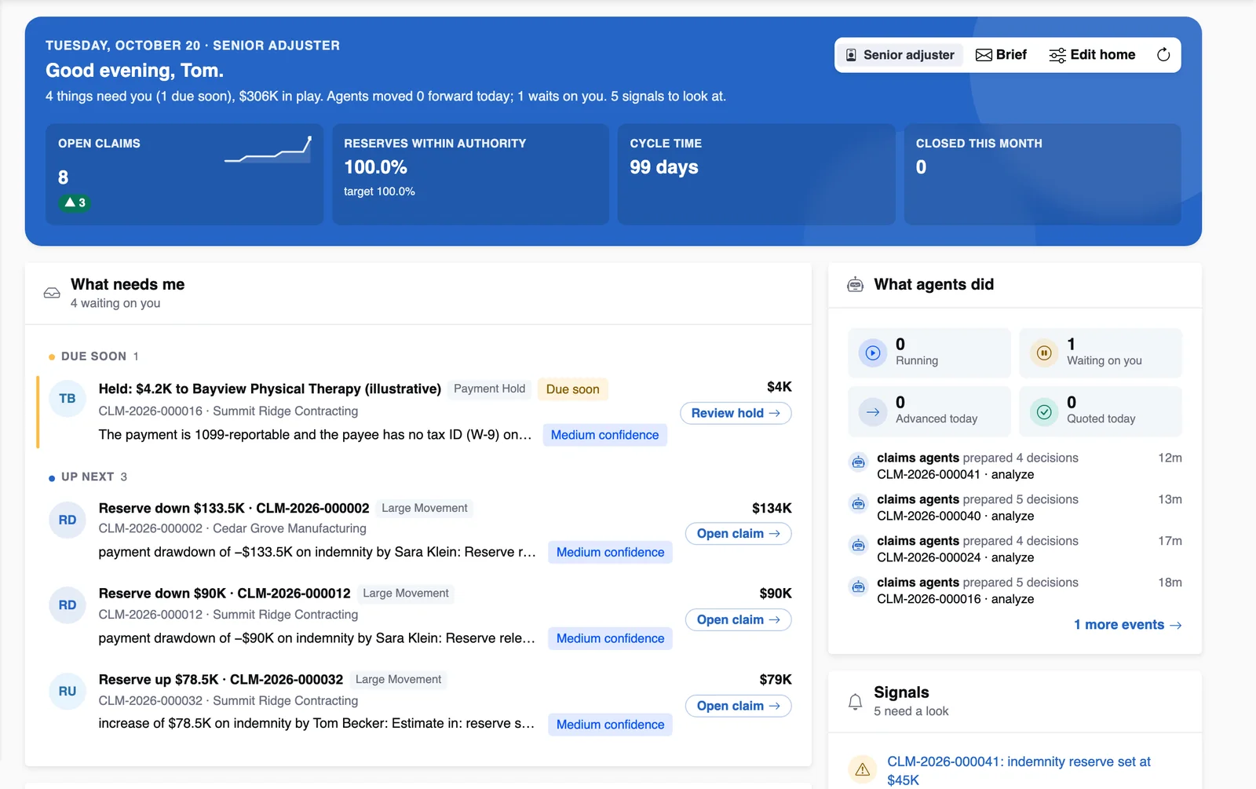The image size is (1256, 789).
Task: Click the Open Claims sparkline chart
Action: [x=268, y=150]
